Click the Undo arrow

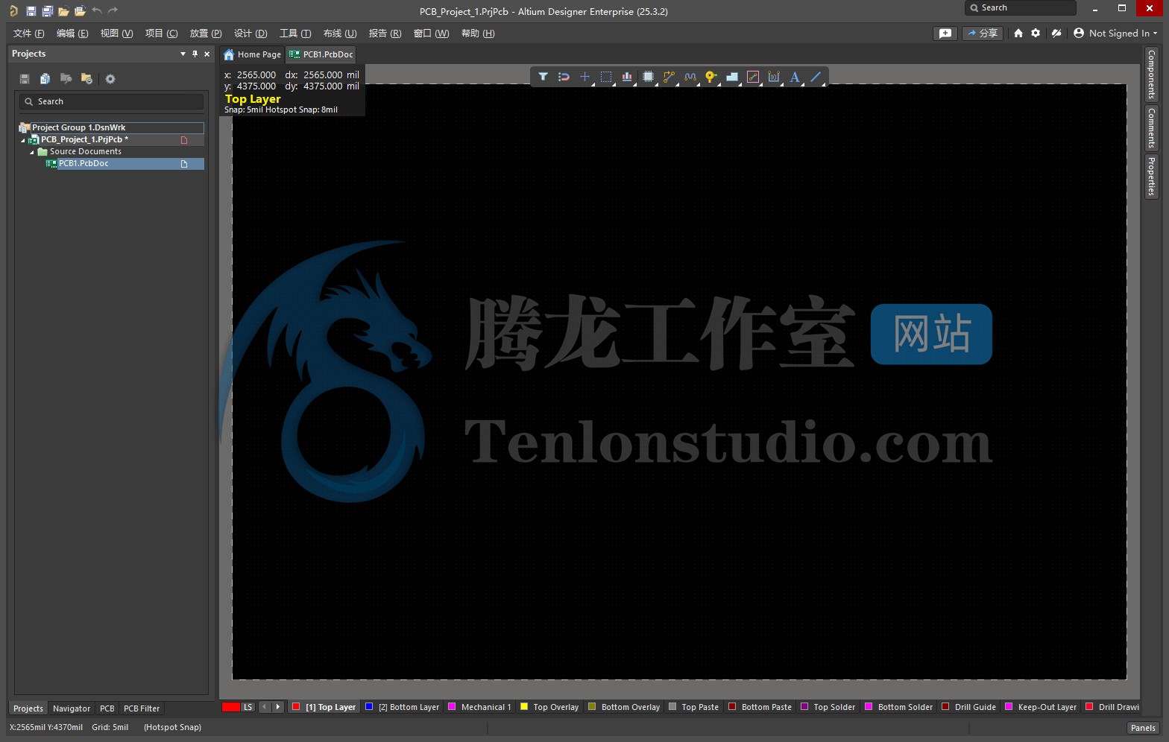(97, 10)
